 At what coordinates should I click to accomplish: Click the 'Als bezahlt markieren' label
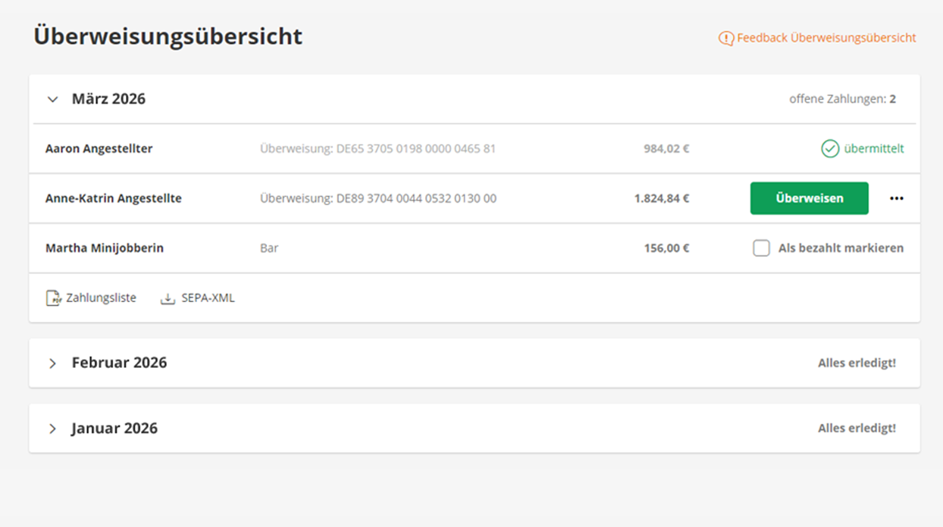[841, 248]
